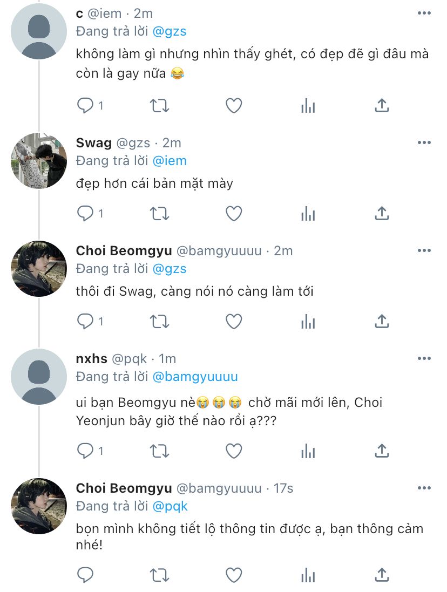
Task: Retweet nxhs's tweet about Choi Yeonjun
Action: 159,450
